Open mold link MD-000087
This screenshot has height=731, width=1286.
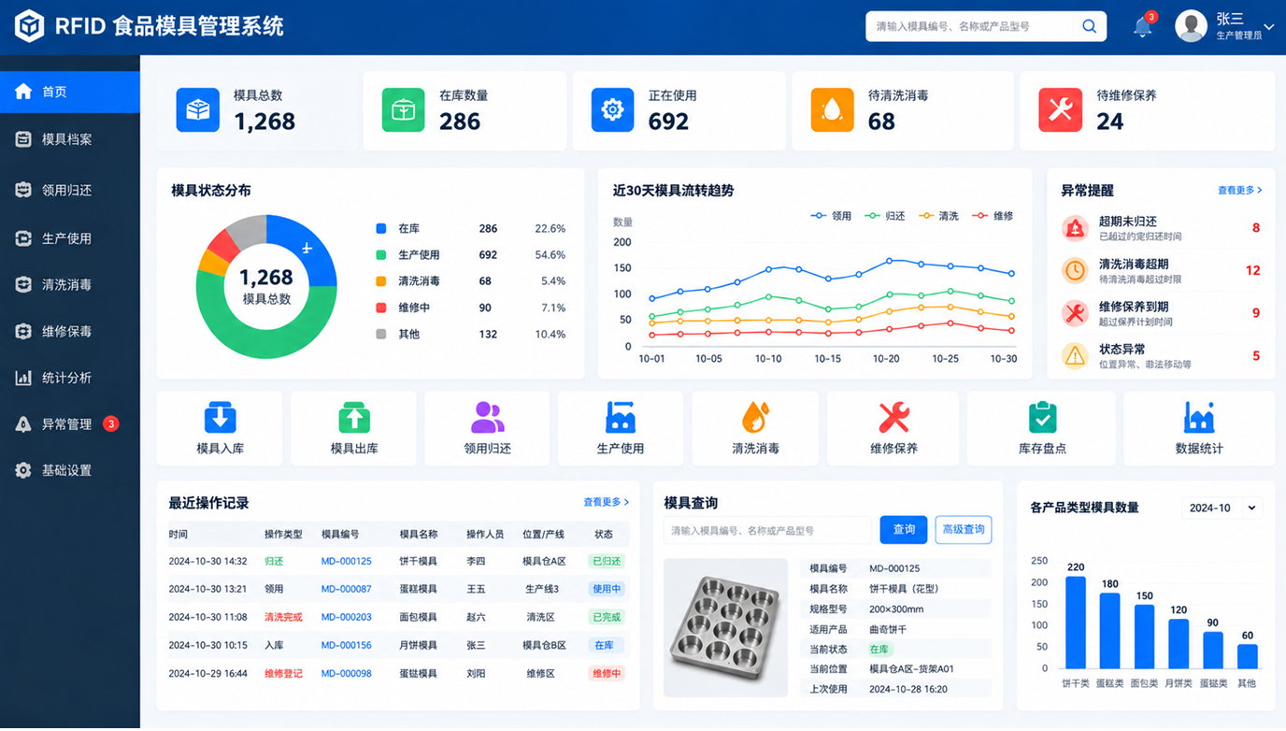[346, 589]
